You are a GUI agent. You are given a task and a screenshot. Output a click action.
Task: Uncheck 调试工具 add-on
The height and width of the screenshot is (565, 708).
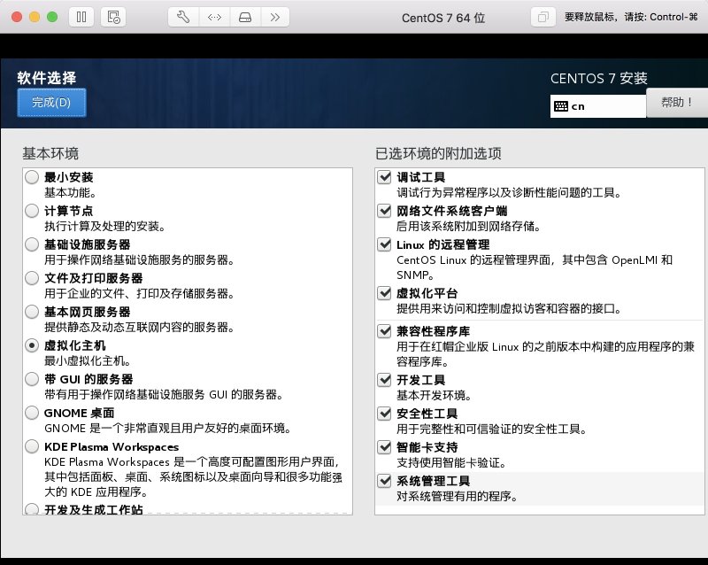384,177
